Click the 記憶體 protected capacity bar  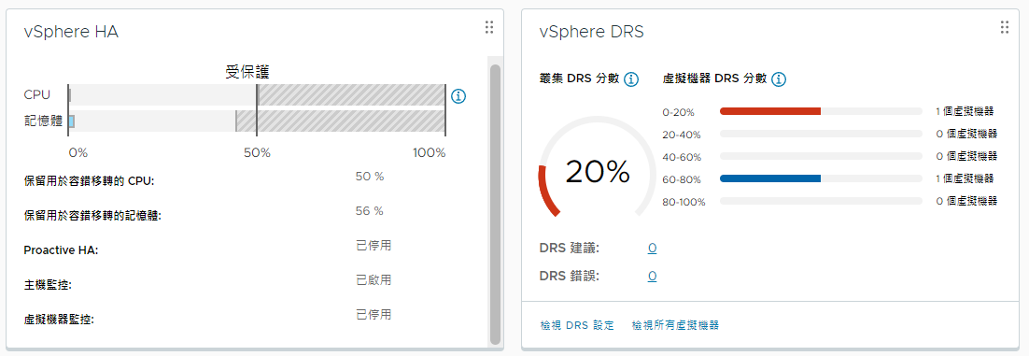tap(257, 121)
